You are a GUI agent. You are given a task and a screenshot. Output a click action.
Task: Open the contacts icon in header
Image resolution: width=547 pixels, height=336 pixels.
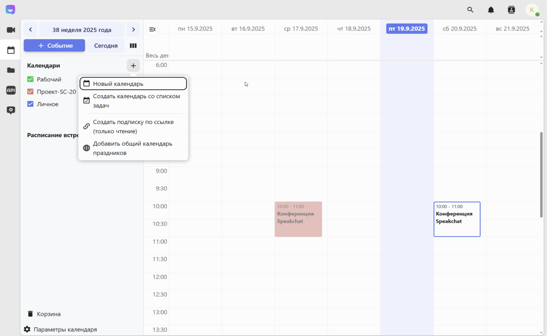click(x=511, y=10)
